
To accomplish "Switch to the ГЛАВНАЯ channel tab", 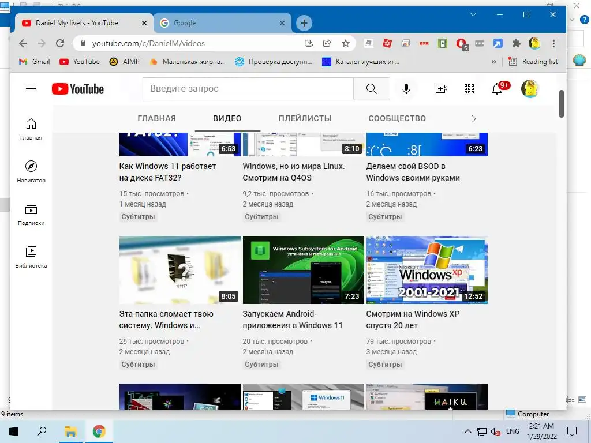I will pyautogui.click(x=156, y=118).
